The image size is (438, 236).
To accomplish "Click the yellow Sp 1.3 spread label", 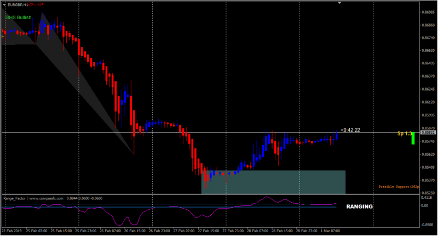I will pos(404,134).
